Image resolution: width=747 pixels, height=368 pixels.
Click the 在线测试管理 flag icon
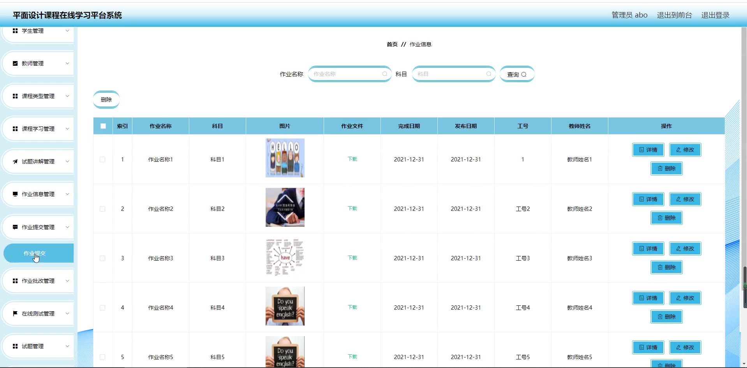pos(15,314)
